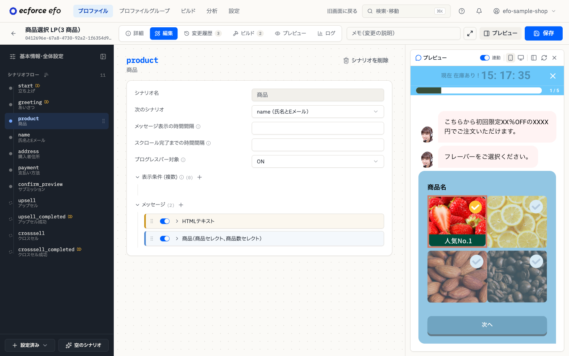Click シナリオを削除 button

click(366, 61)
